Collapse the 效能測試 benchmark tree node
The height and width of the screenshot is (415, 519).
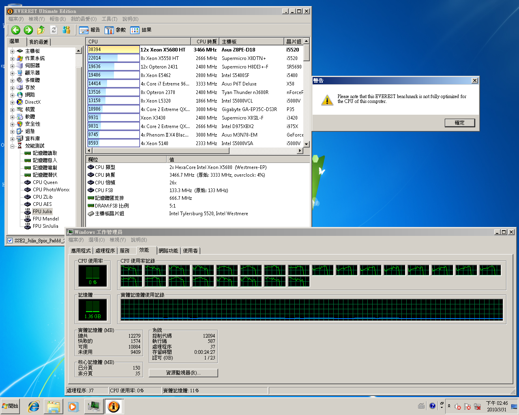tap(12, 146)
